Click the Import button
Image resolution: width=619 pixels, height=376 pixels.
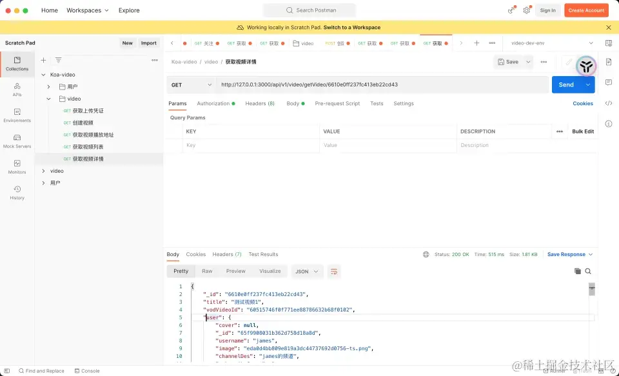tap(149, 43)
